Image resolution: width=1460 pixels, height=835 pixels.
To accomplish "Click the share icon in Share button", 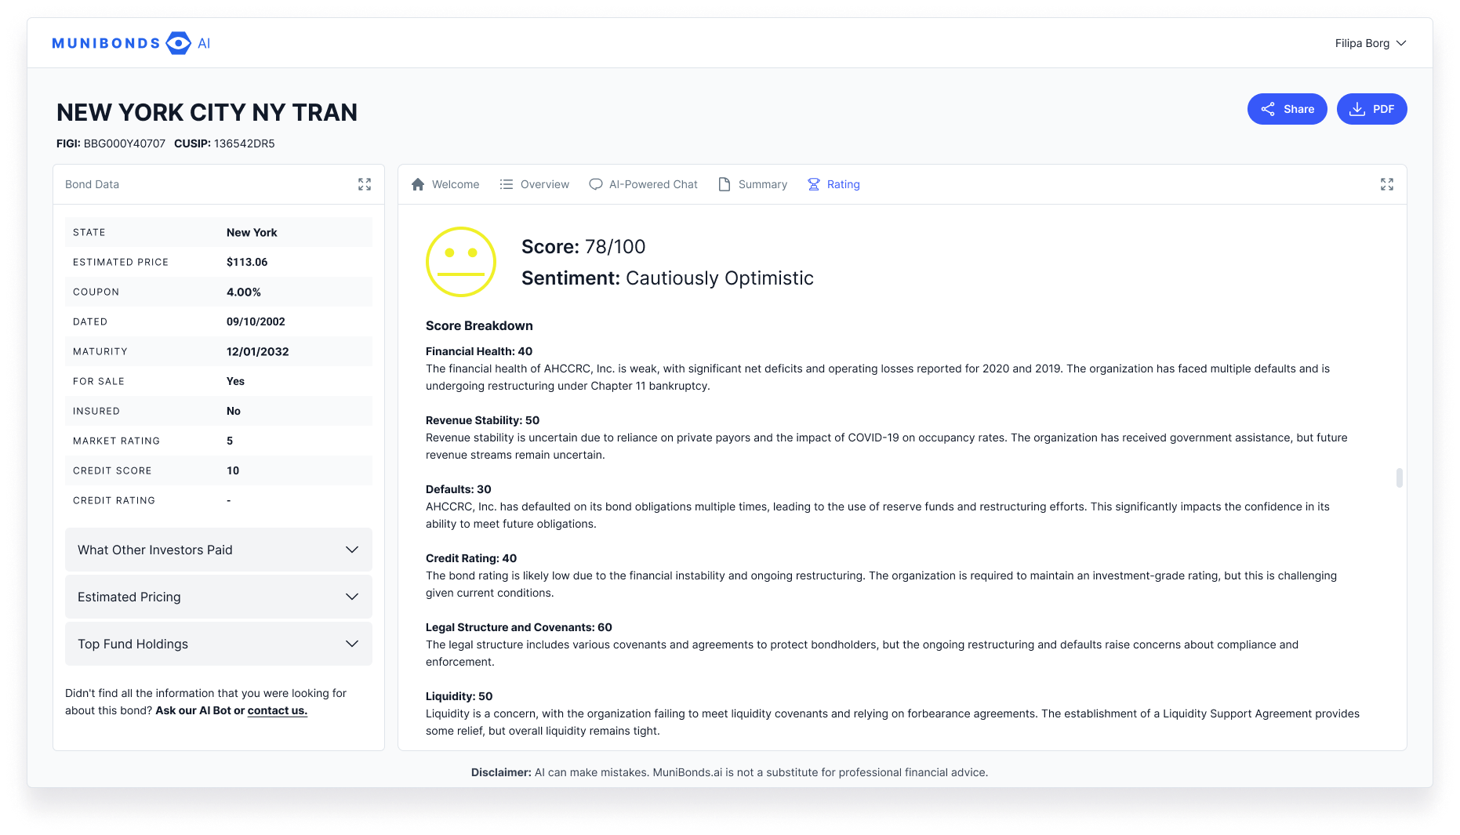I will [1268, 109].
